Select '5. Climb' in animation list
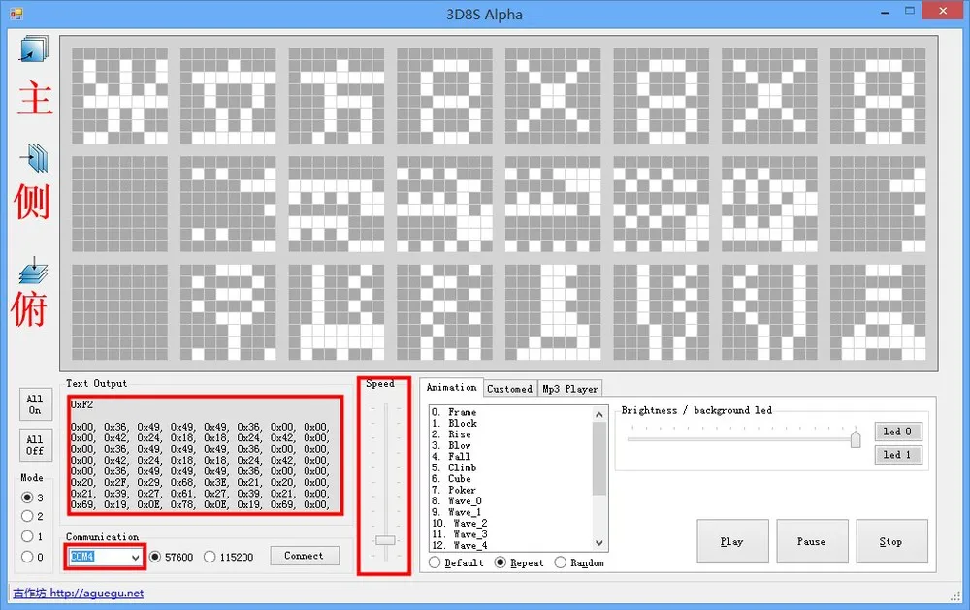Screen dimensions: 970x610 pyautogui.click(x=454, y=467)
